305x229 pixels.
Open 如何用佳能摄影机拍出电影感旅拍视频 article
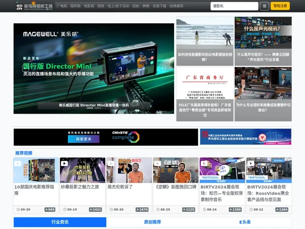click(205, 57)
